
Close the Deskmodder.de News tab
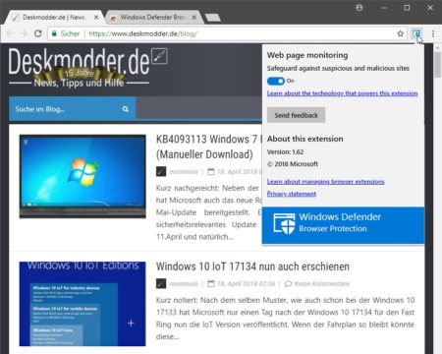point(96,17)
